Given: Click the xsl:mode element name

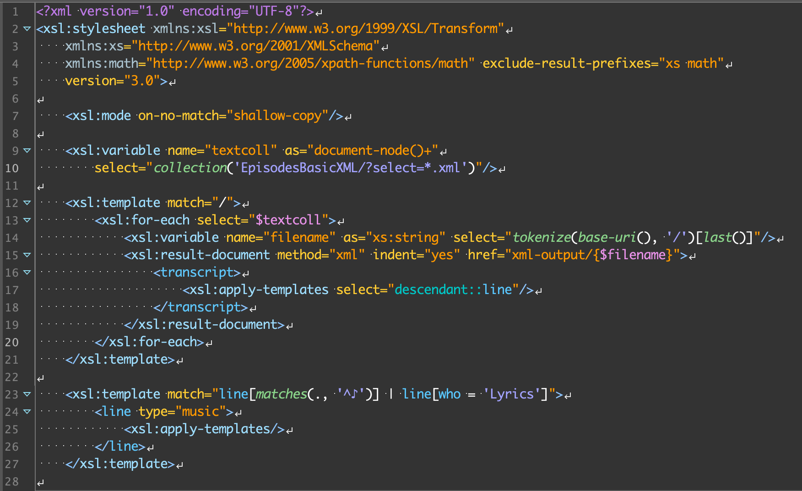Looking at the screenshot, I should 102,116.
